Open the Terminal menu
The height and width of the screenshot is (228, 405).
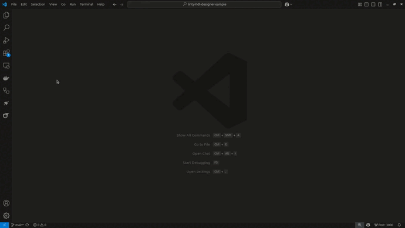click(x=86, y=4)
